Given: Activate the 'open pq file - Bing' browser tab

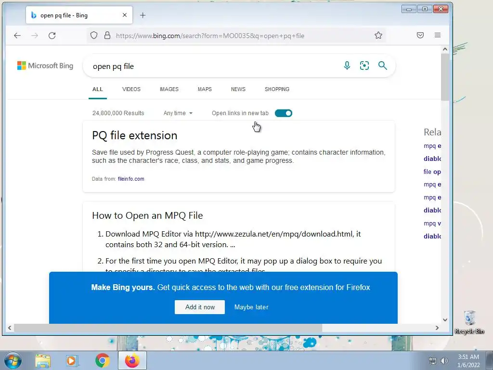Looking at the screenshot, I should point(79,15).
